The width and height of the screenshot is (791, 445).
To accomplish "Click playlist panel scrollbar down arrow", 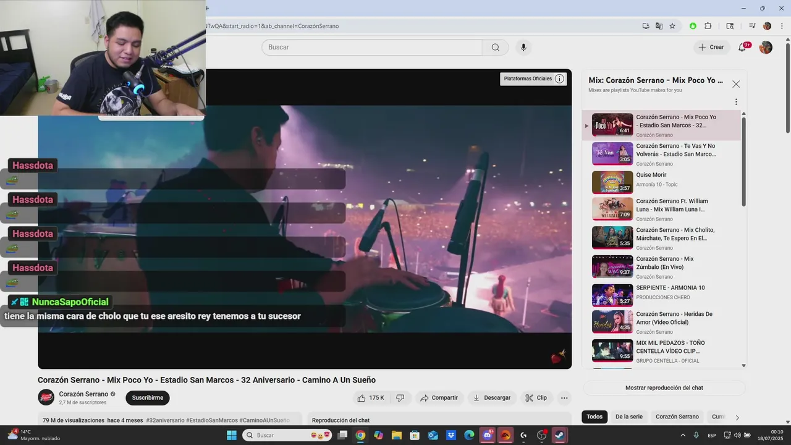I will click(x=743, y=366).
